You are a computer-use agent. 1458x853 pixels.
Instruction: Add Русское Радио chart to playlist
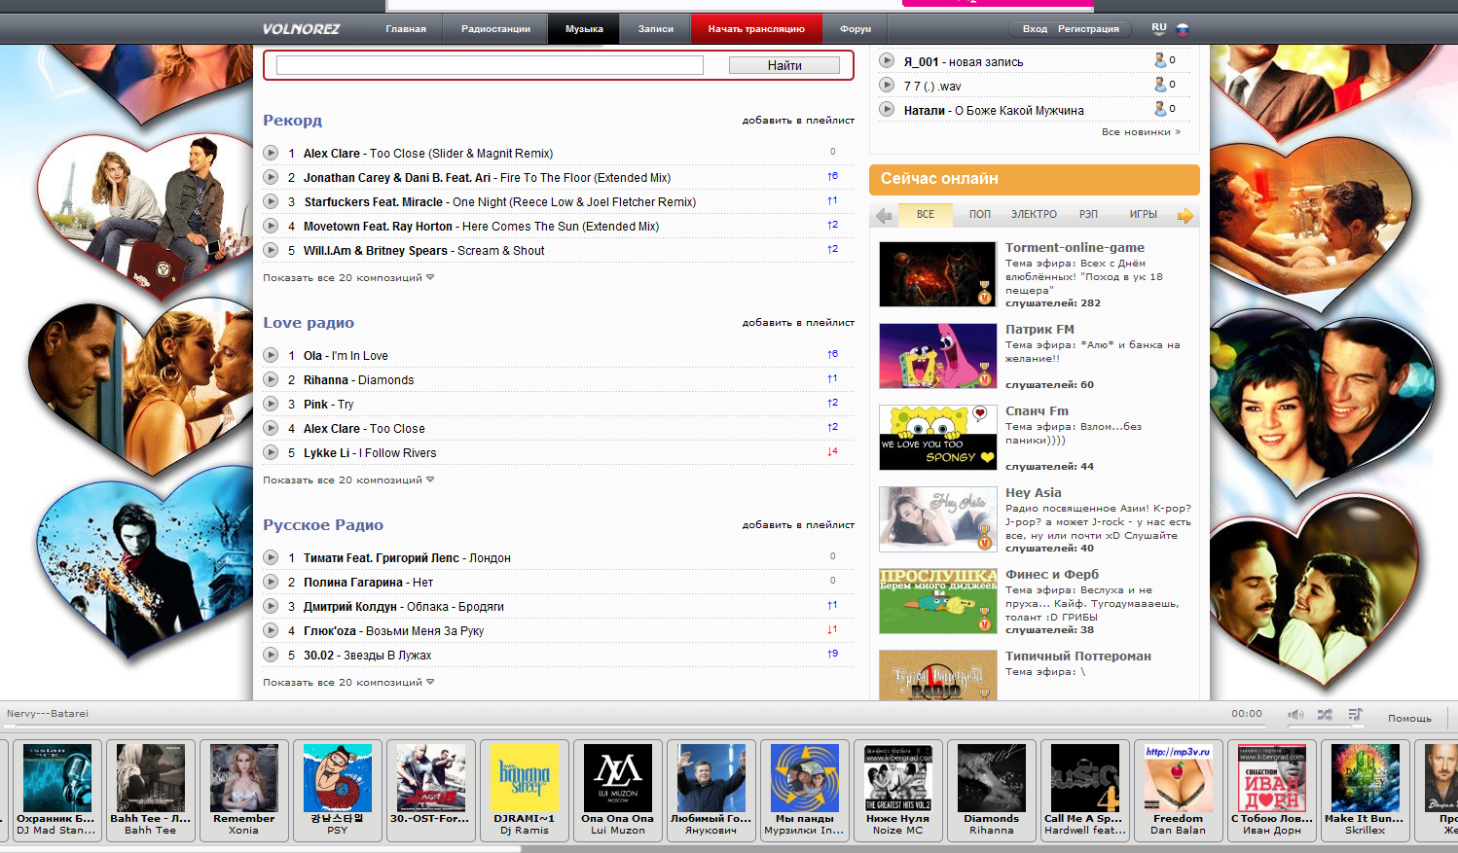[798, 525]
